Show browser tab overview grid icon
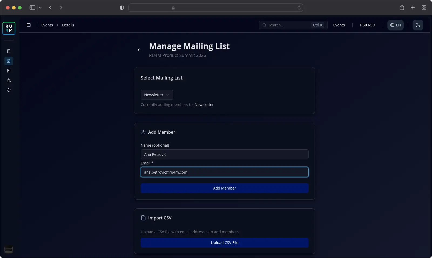Viewport: 432px width, 258px height. 424,8
